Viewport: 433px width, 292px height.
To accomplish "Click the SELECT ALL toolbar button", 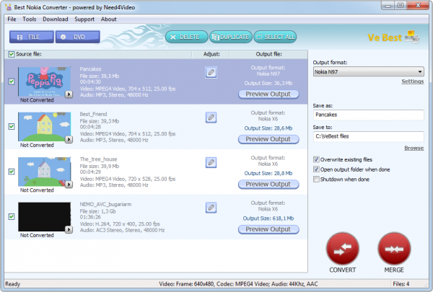I will [275, 37].
